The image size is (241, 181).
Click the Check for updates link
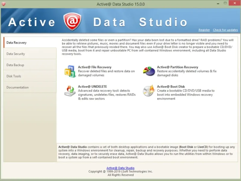(x=225, y=30)
